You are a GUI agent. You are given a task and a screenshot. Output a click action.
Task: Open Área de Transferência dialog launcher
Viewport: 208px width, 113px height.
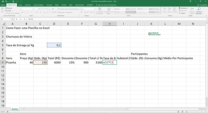pos(20,16)
